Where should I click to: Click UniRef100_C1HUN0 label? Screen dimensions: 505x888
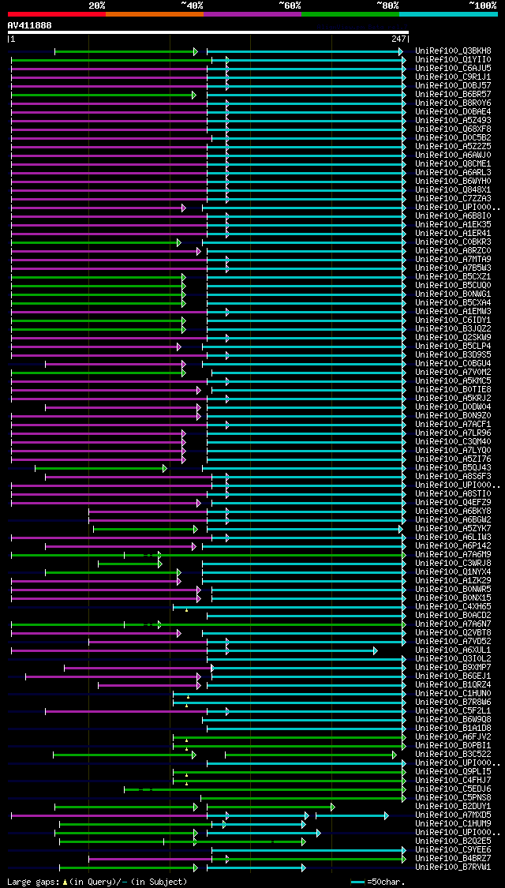[453, 693]
